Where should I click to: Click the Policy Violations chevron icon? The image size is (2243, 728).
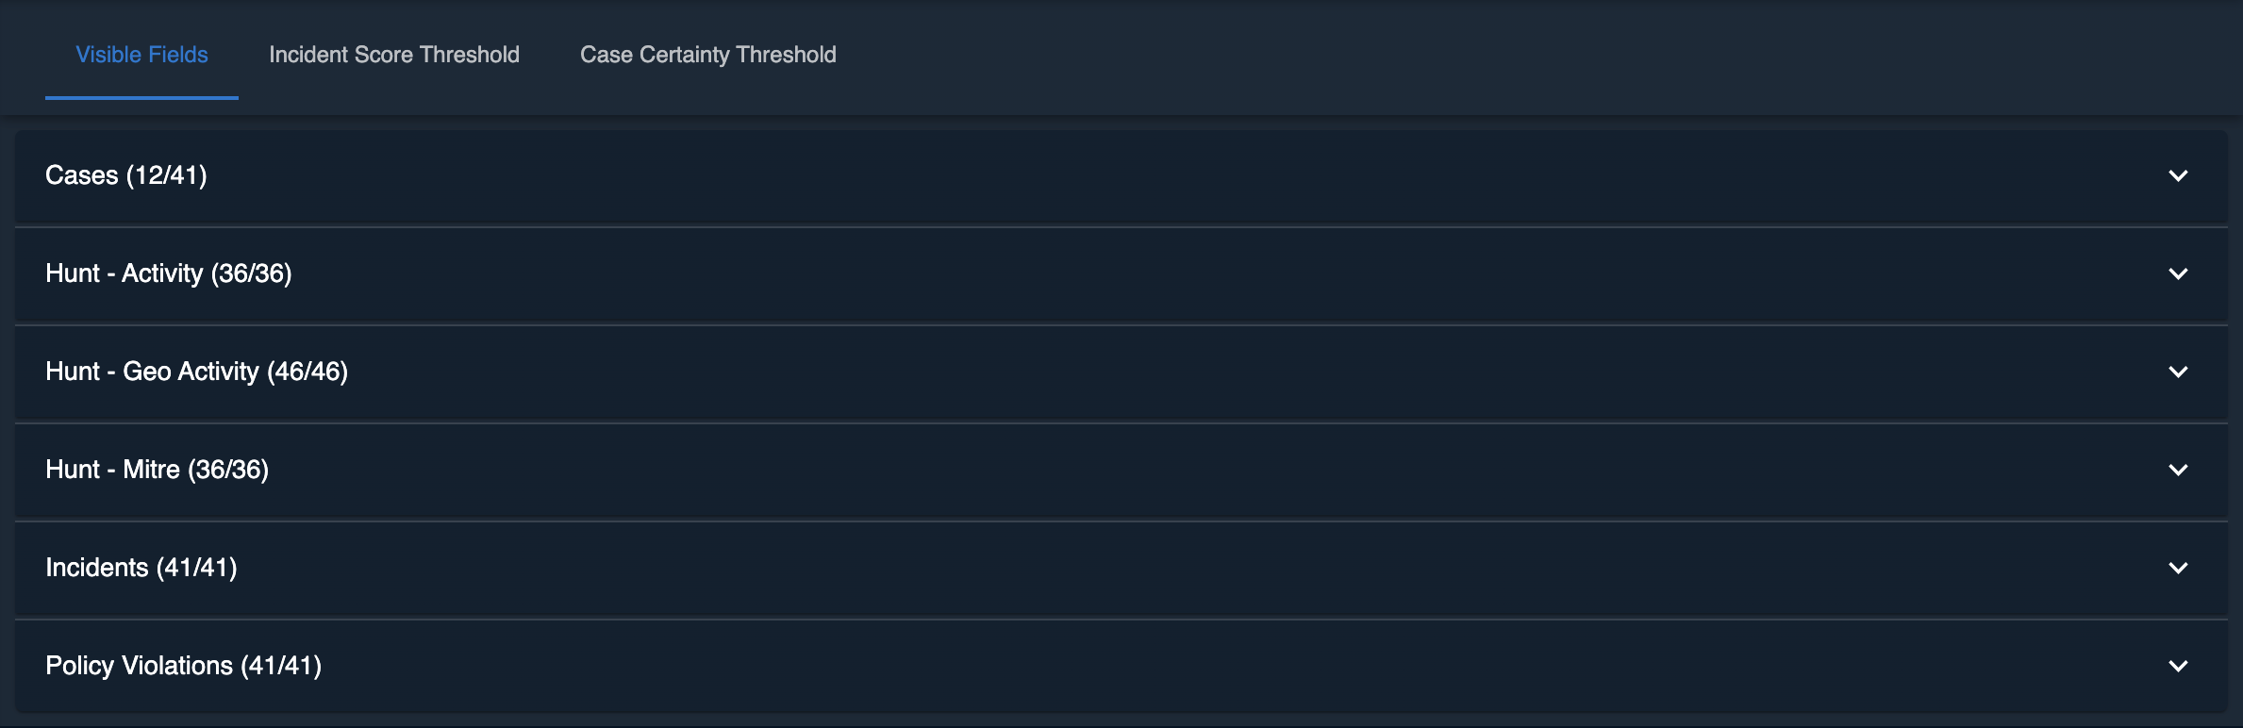click(x=2178, y=667)
